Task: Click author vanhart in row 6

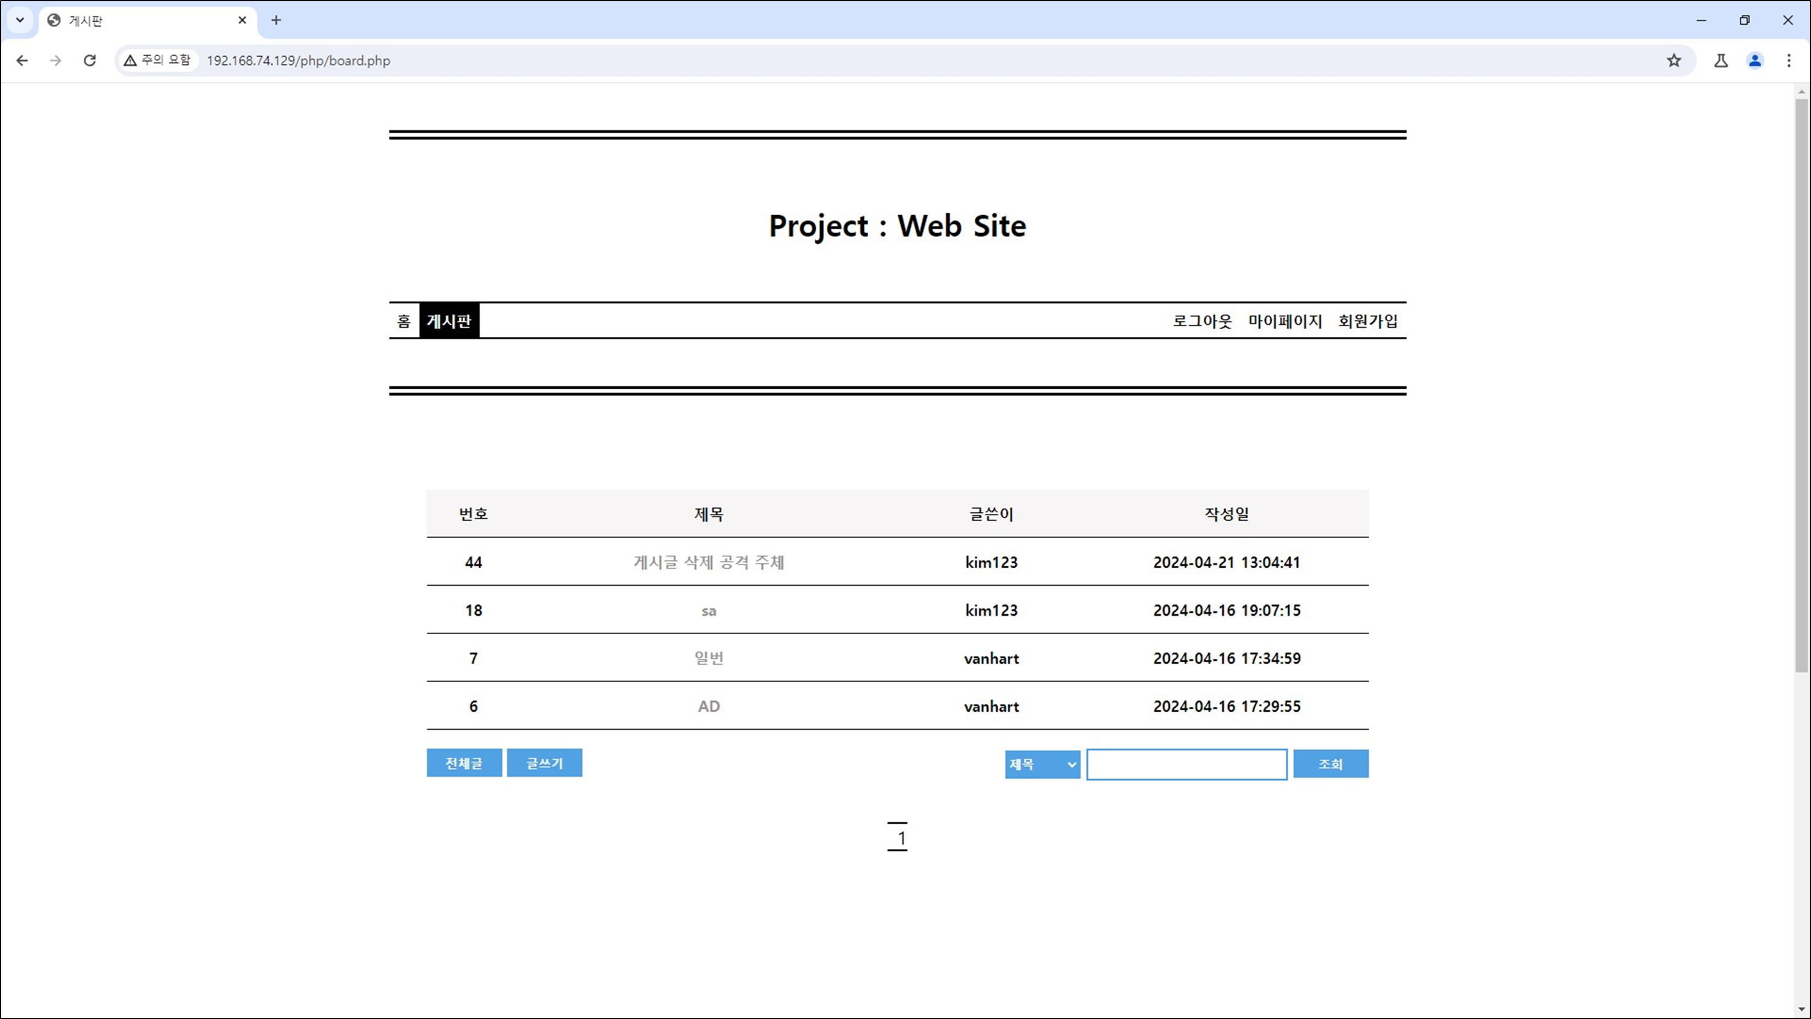Action: click(991, 706)
